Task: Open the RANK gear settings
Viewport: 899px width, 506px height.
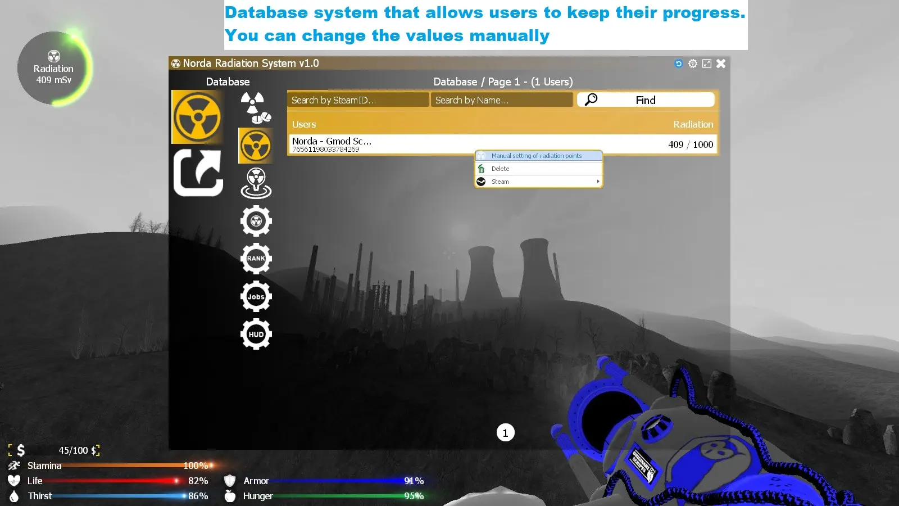Action: [256, 259]
